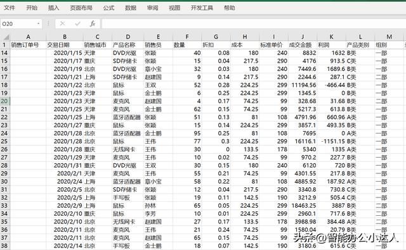Select cell with date 2020/2/14
The width and height of the screenshot is (406, 250).
[65, 246]
